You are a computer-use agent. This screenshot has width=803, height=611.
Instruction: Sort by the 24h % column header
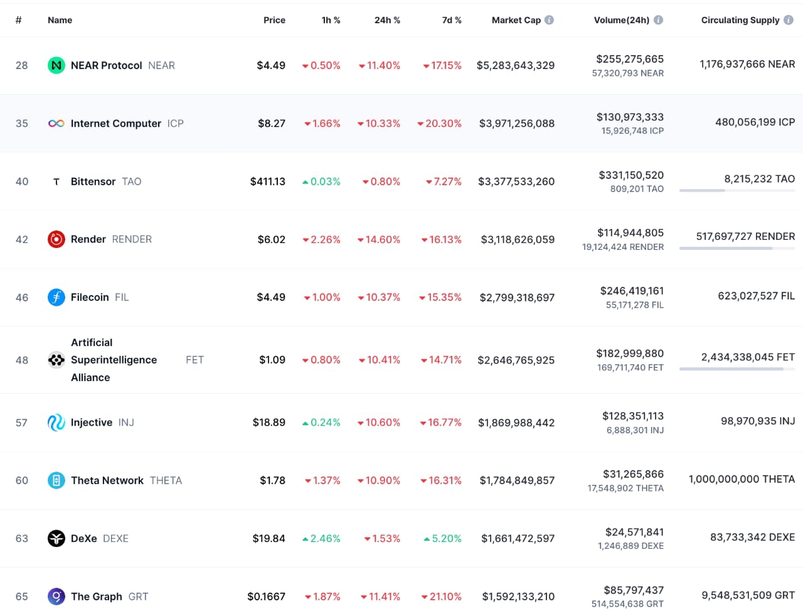pyautogui.click(x=387, y=20)
